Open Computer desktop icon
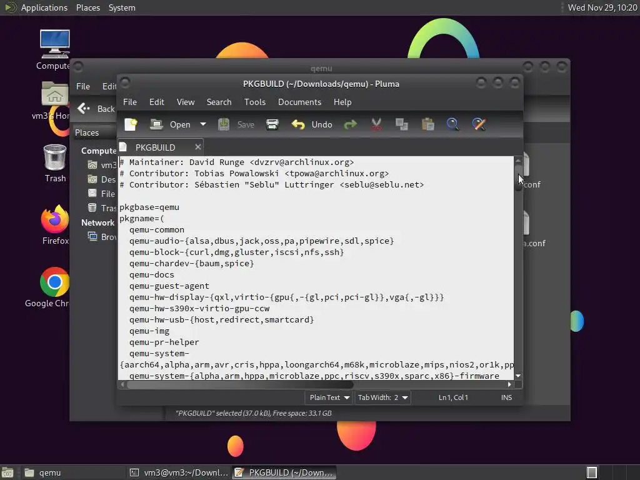The image size is (640, 480). tap(54, 50)
